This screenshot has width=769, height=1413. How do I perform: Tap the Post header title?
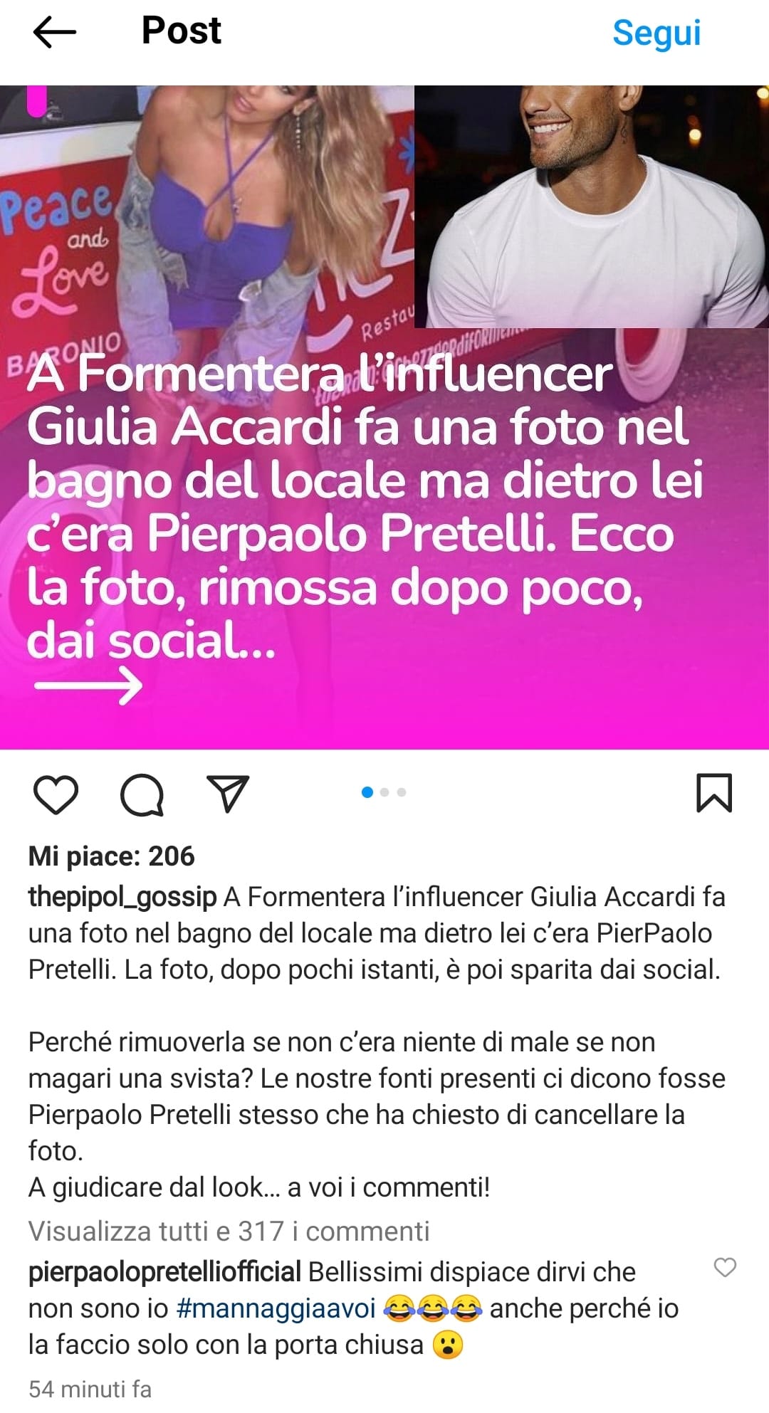coord(181,31)
